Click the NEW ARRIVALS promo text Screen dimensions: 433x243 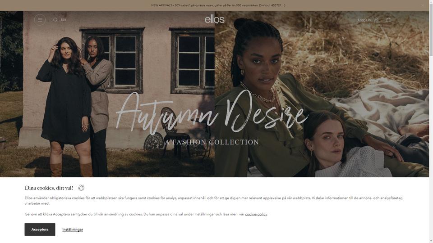click(x=216, y=5)
